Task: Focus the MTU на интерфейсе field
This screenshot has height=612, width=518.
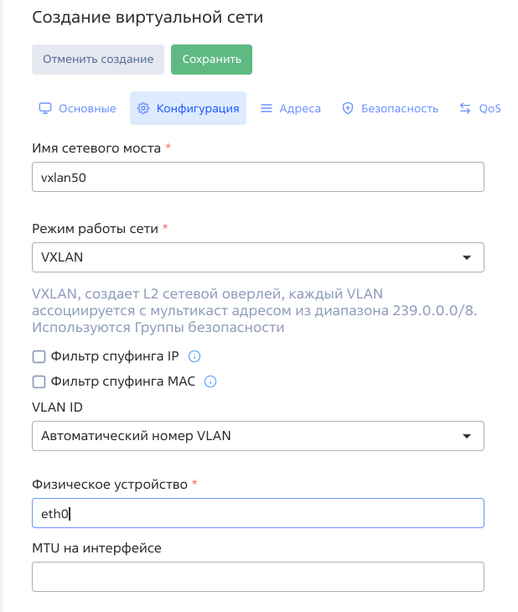Action: [258, 577]
